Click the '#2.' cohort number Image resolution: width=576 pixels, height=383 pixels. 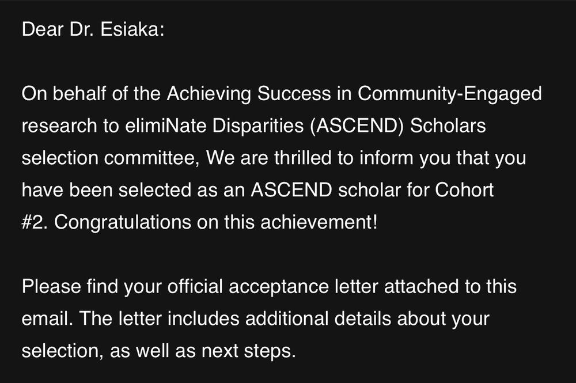[x=35, y=222]
